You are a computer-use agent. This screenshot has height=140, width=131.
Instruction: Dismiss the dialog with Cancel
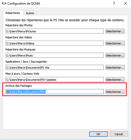(x=119, y=134)
